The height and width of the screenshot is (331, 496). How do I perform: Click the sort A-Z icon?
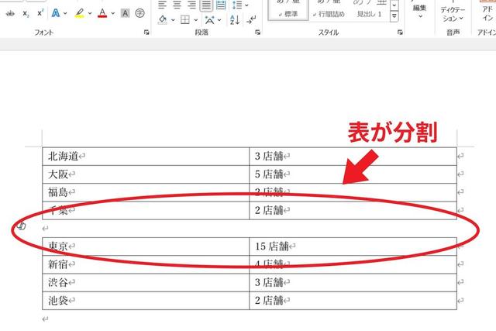(x=235, y=20)
